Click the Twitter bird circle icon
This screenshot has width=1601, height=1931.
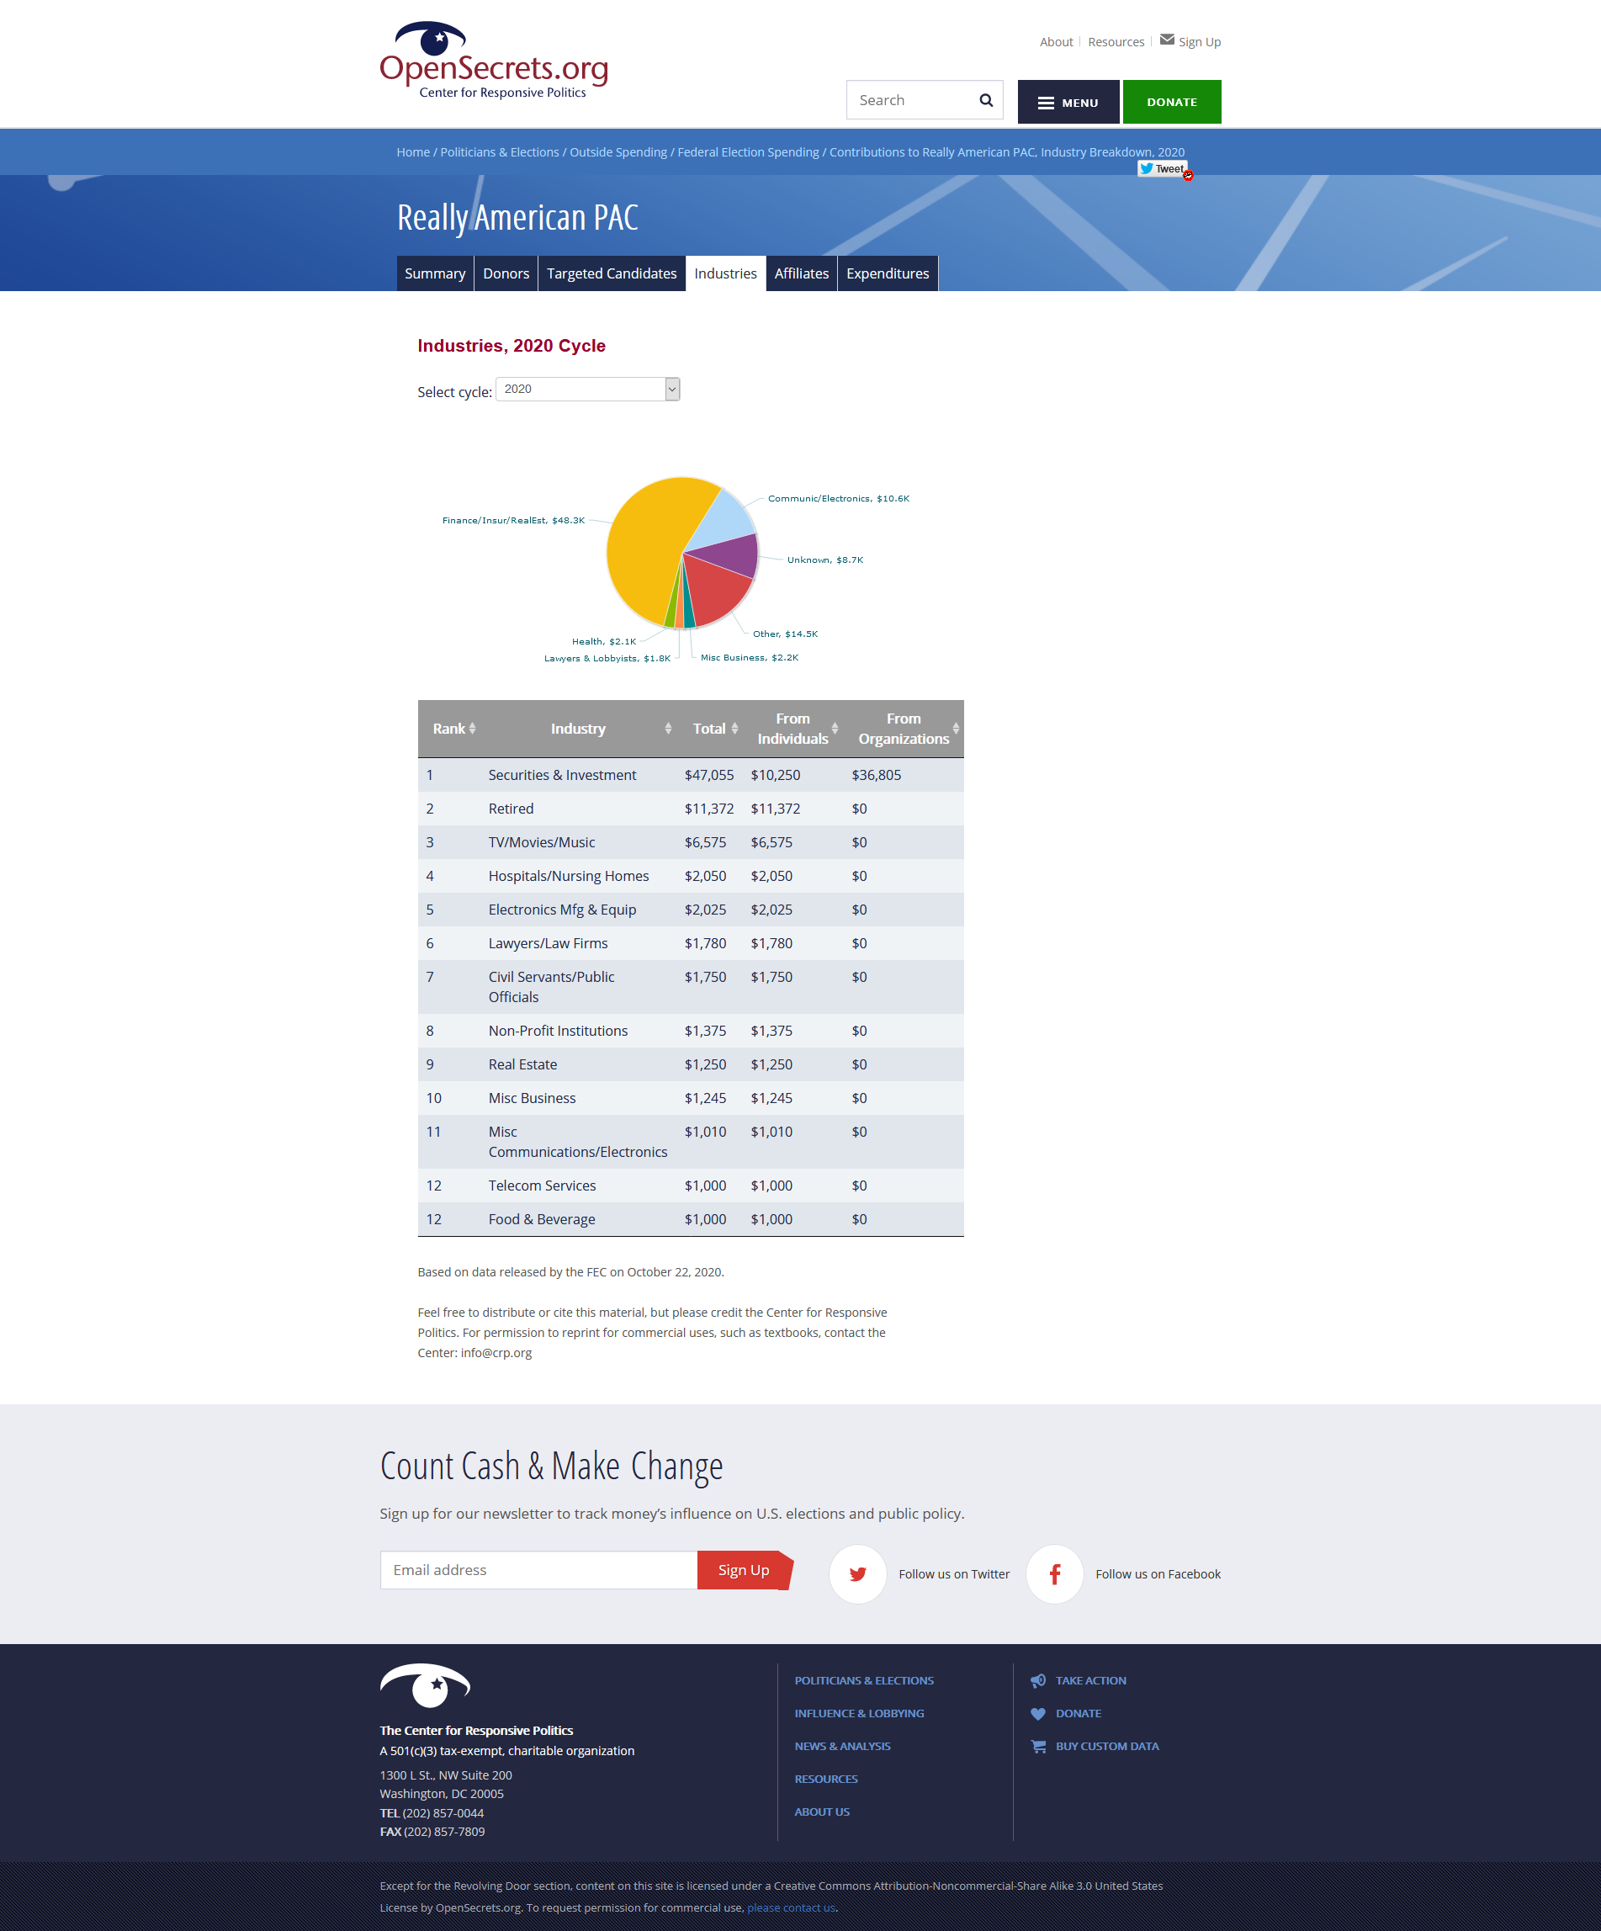[x=857, y=1574]
